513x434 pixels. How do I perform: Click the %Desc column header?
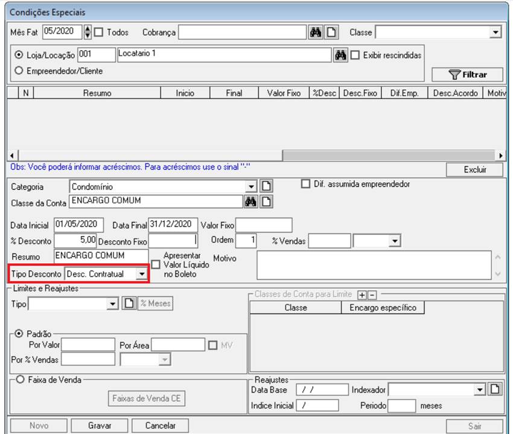click(325, 93)
